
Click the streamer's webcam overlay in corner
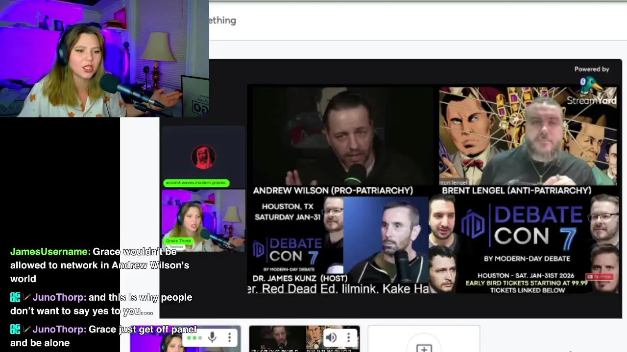104,59
